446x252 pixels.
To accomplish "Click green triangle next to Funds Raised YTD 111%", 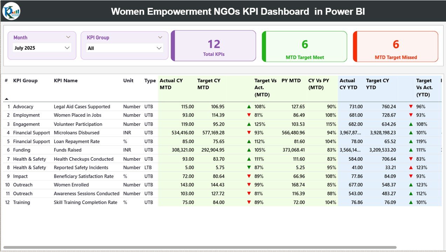I will [x=411, y=150].
